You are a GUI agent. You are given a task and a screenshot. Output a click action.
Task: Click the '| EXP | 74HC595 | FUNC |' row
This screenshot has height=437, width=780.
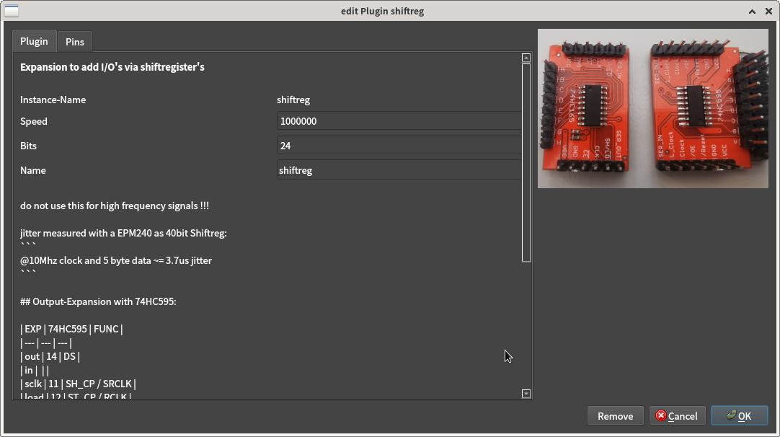71,329
